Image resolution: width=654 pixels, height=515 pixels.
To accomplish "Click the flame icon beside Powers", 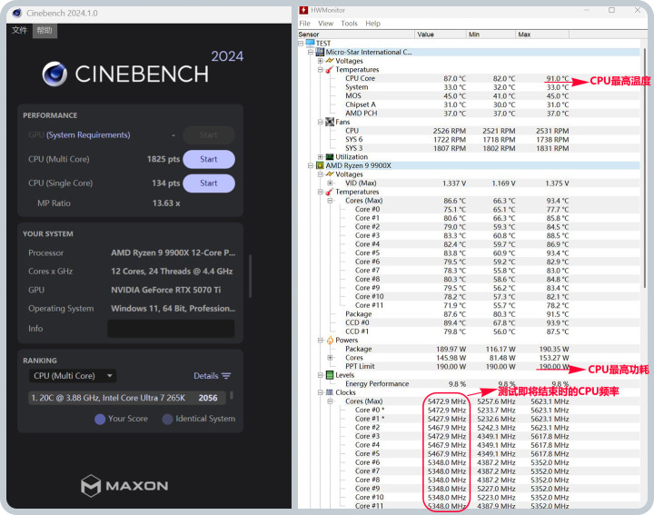I will coord(330,341).
